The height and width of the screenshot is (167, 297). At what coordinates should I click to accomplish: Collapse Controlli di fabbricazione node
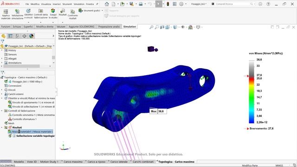click(2, 110)
